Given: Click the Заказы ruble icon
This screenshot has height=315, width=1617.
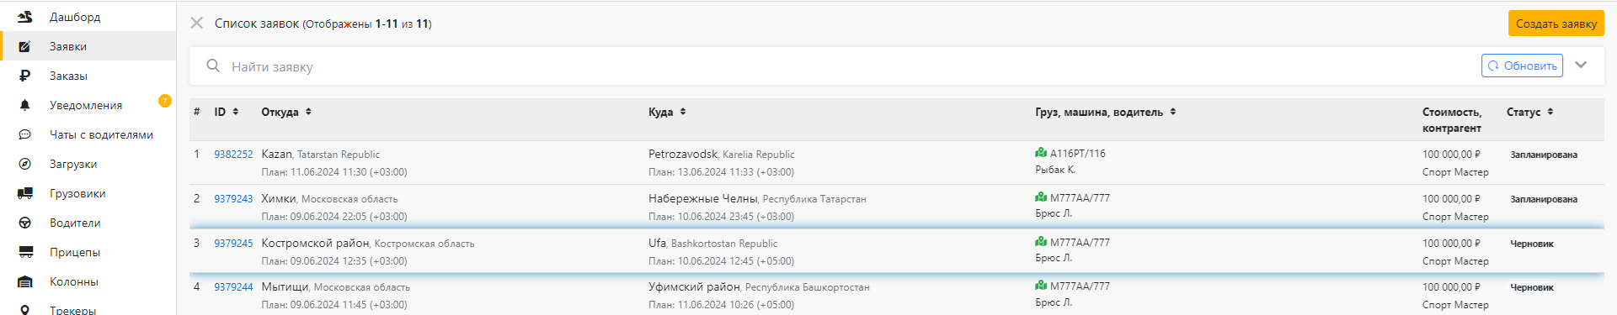Looking at the screenshot, I should tap(25, 76).
